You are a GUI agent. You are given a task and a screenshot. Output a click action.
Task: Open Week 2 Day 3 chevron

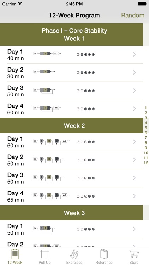click(x=134, y=178)
